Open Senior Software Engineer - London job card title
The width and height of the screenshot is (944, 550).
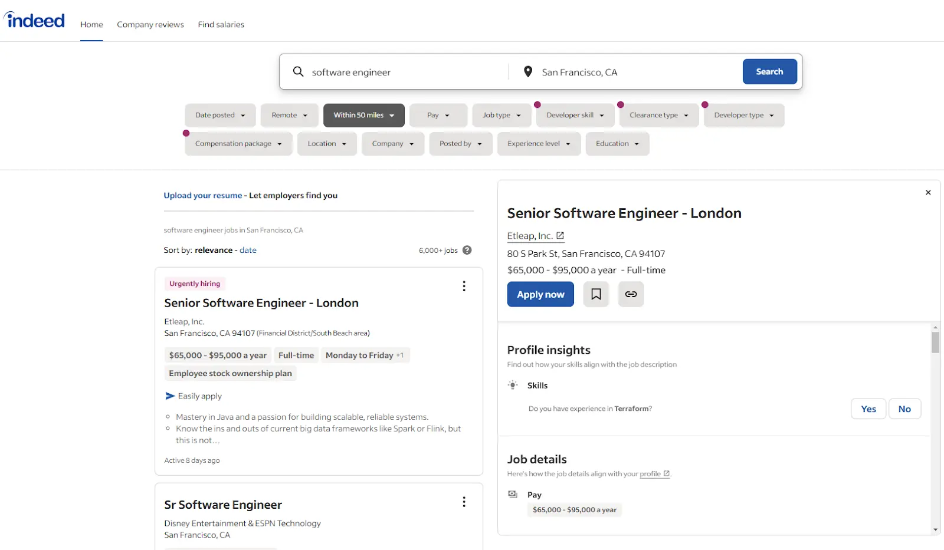coord(261,302)
